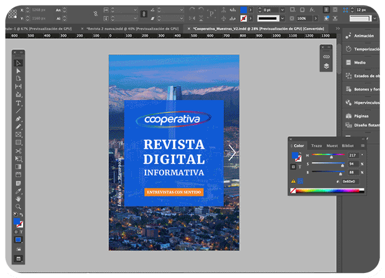This screenshot has width=385, height=278.
Task: Open the Temporización panel
Action: click(x=361, y=49)
